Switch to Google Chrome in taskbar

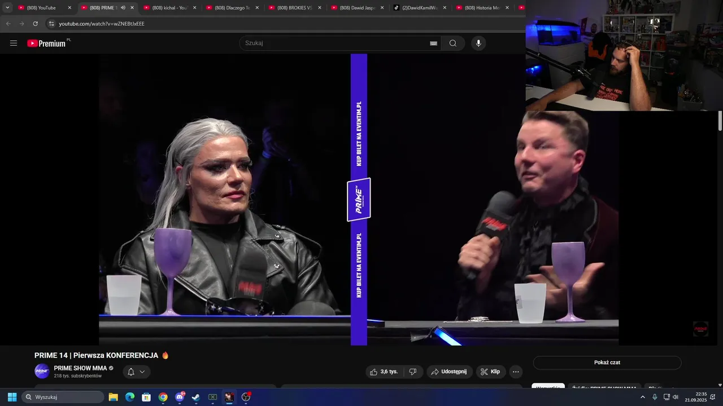tap(163, 397)
